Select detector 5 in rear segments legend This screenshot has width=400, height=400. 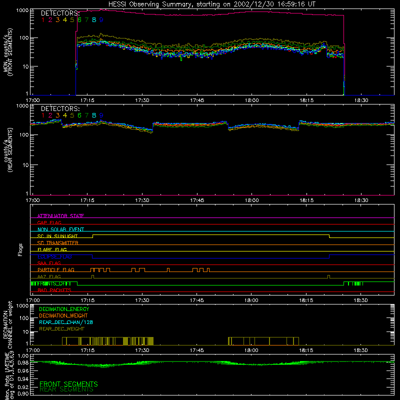tap(72, 115)
